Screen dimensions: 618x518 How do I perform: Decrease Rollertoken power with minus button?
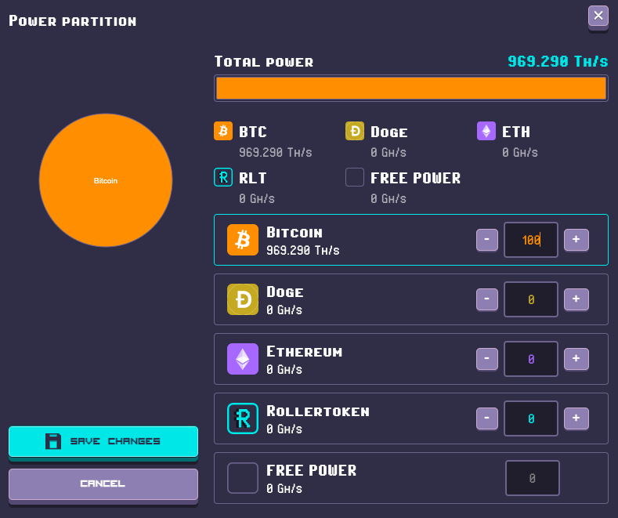coord(486,418)
